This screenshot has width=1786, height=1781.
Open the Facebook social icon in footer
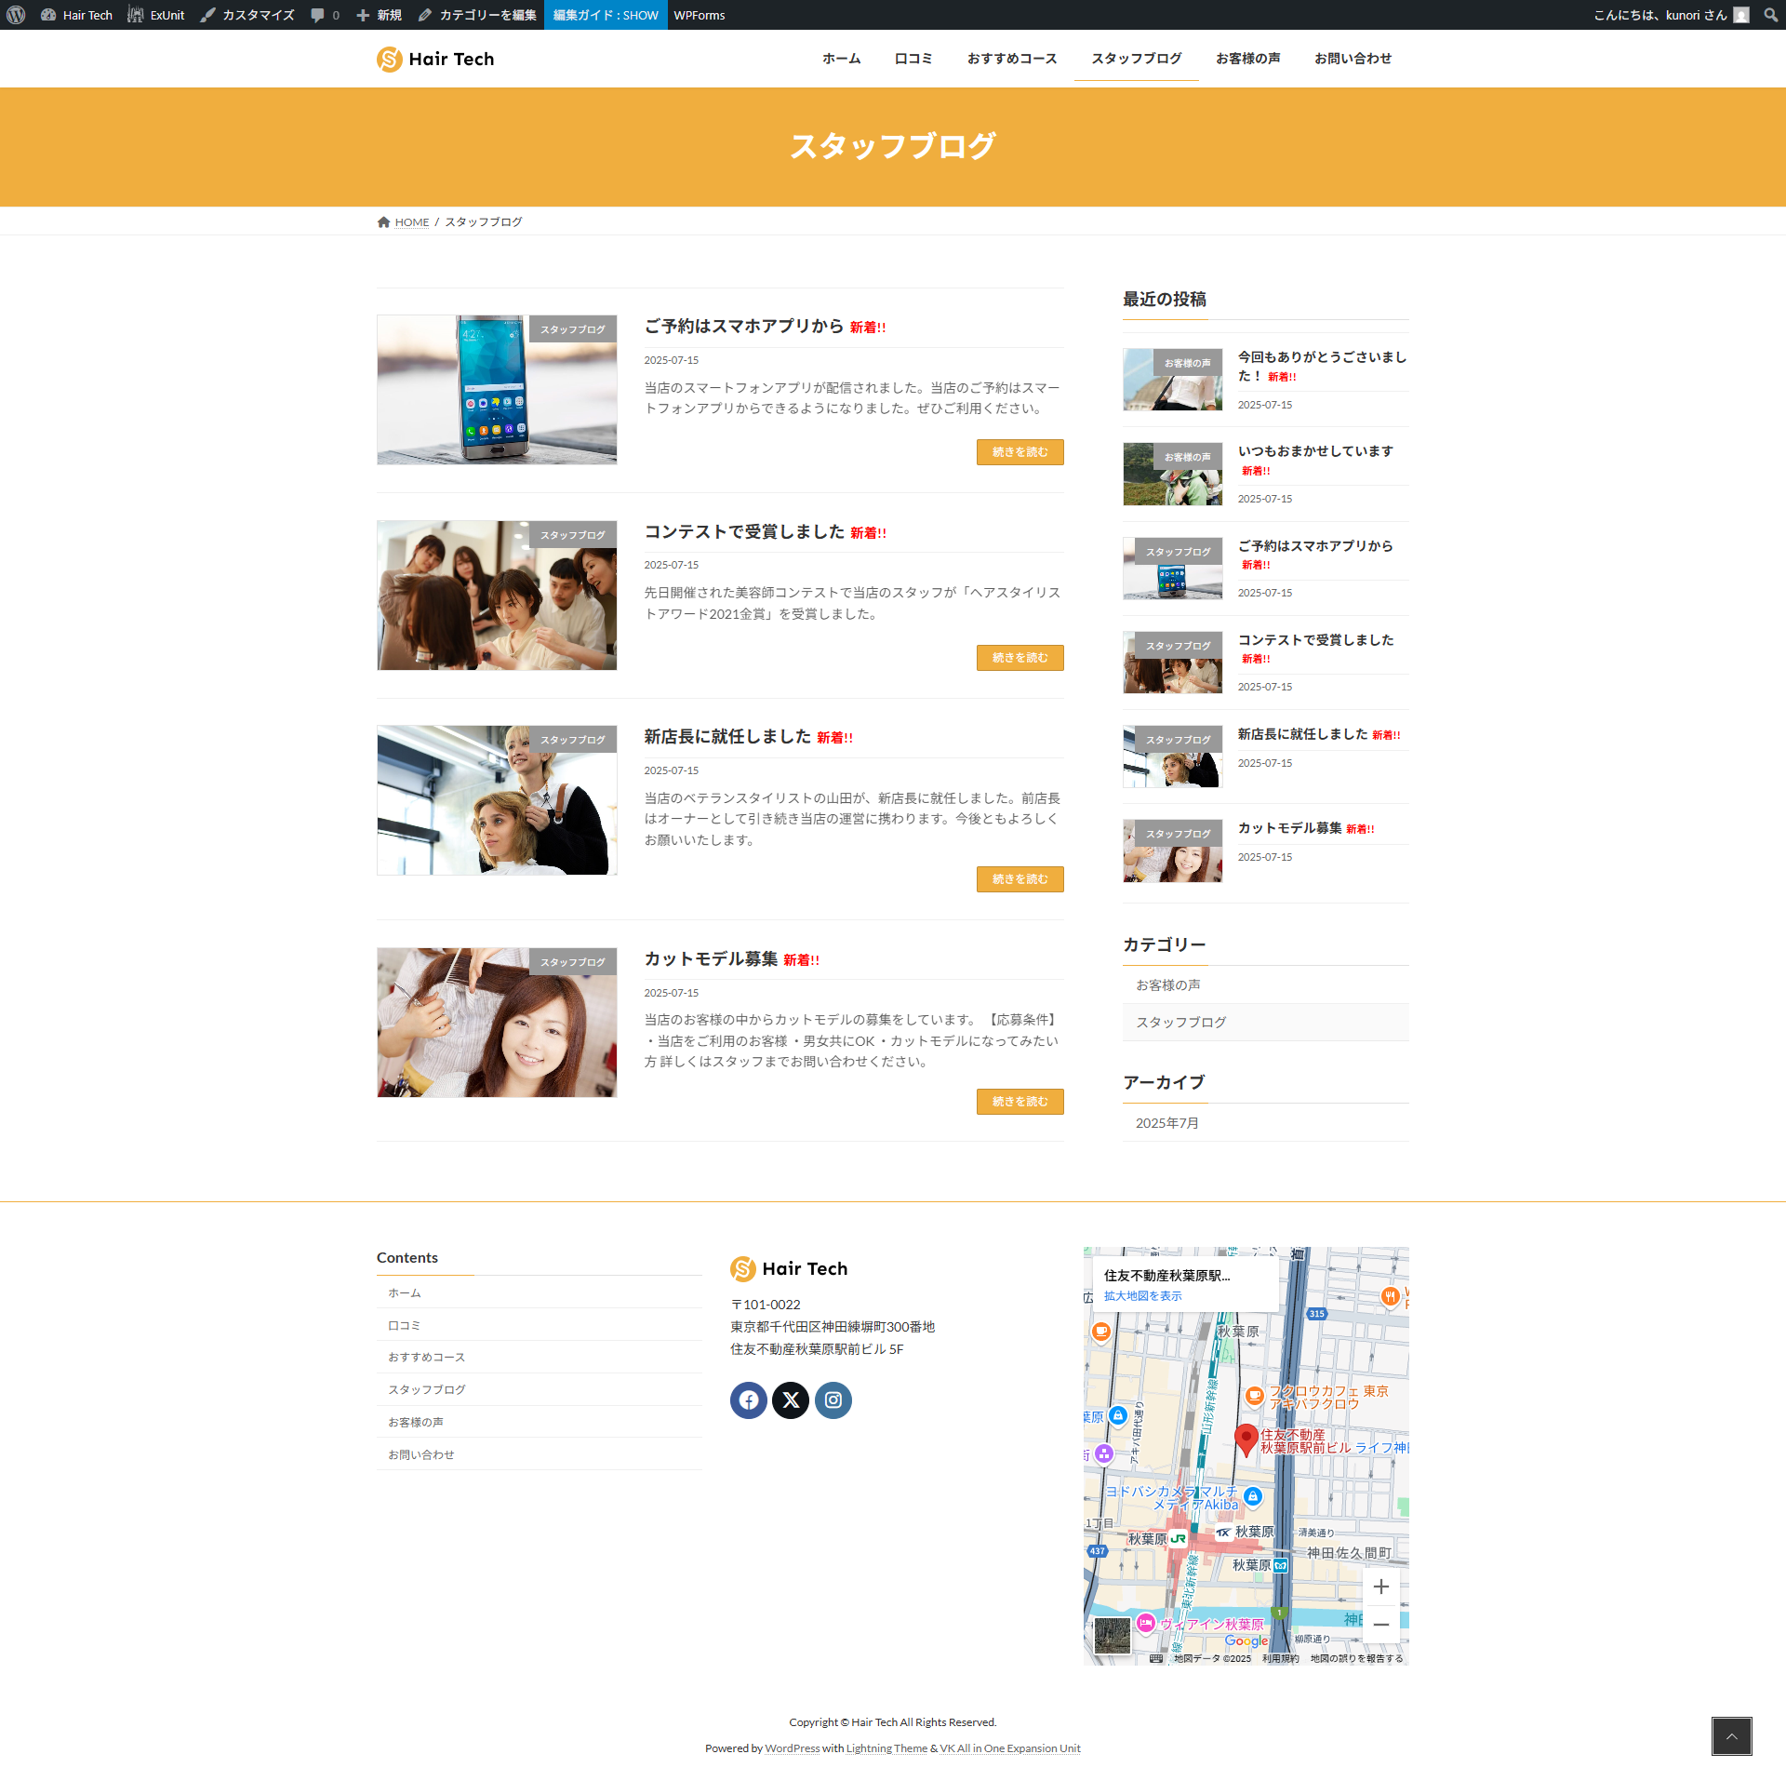[749, 1399]
